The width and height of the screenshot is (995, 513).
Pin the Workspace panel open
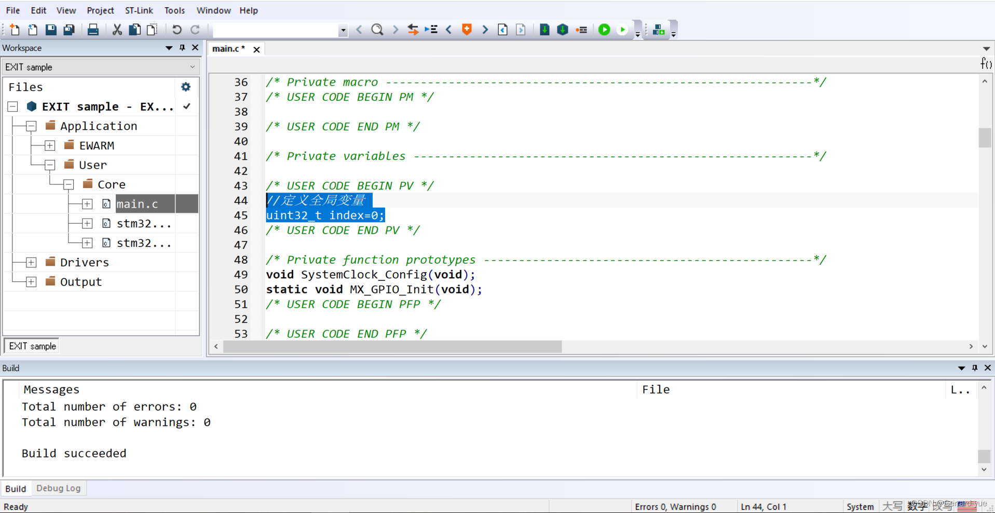click(182, 48)
